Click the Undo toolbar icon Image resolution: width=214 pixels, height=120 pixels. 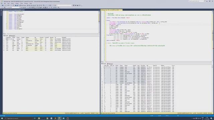click(x=44, y=5)
